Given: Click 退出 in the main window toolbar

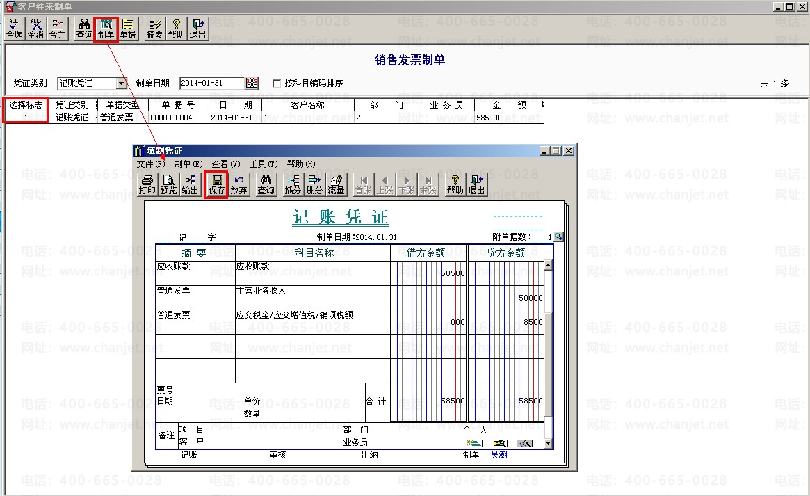Looking at the screenshot, I should pos(198,29).
